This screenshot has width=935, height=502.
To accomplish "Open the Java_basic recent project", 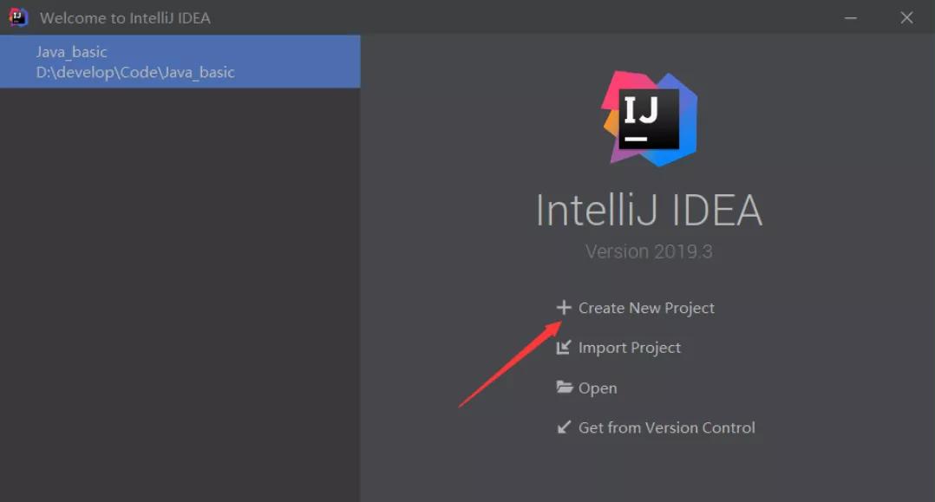I will click(72, 52).
